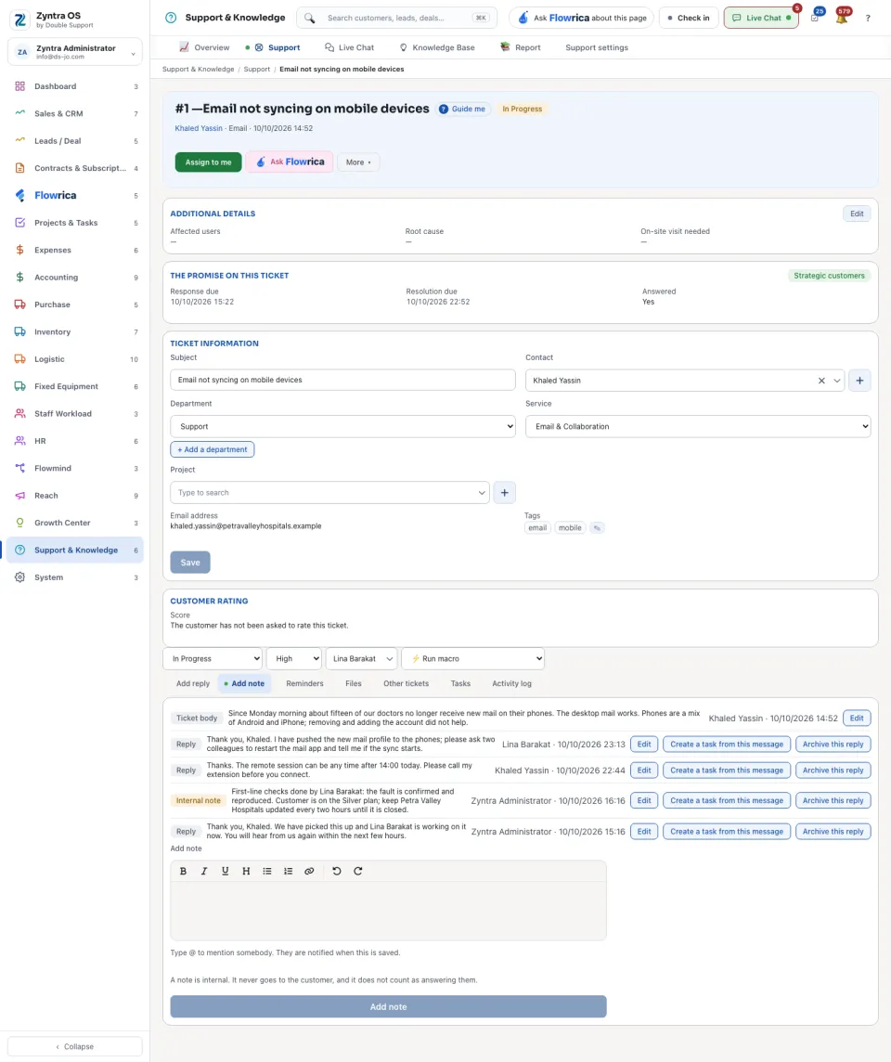The image size is (891, 1062).
Task: Open Khaled Yassin contact link
Action: (199, 128)
